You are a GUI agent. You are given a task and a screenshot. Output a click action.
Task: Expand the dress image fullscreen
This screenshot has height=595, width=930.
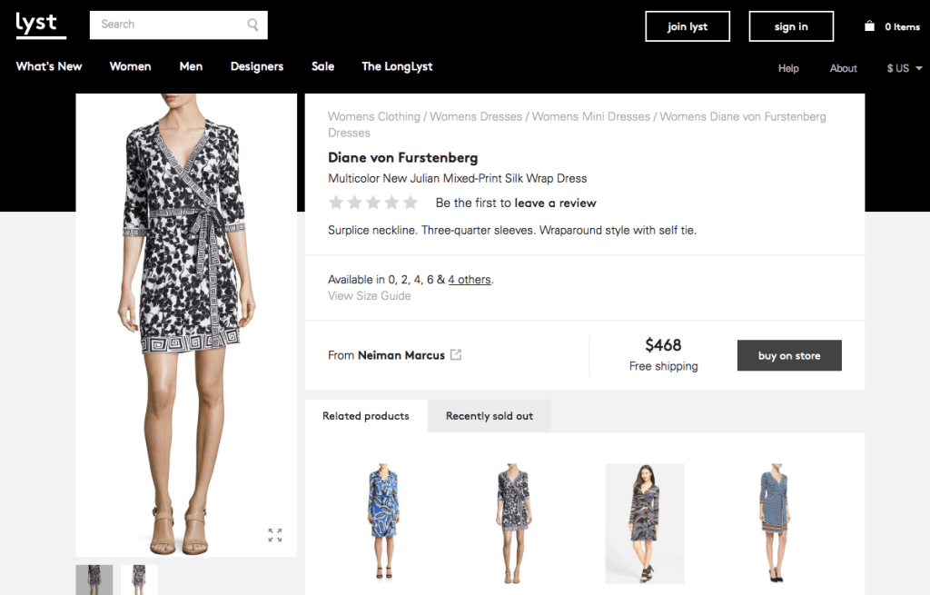point(274,535)
